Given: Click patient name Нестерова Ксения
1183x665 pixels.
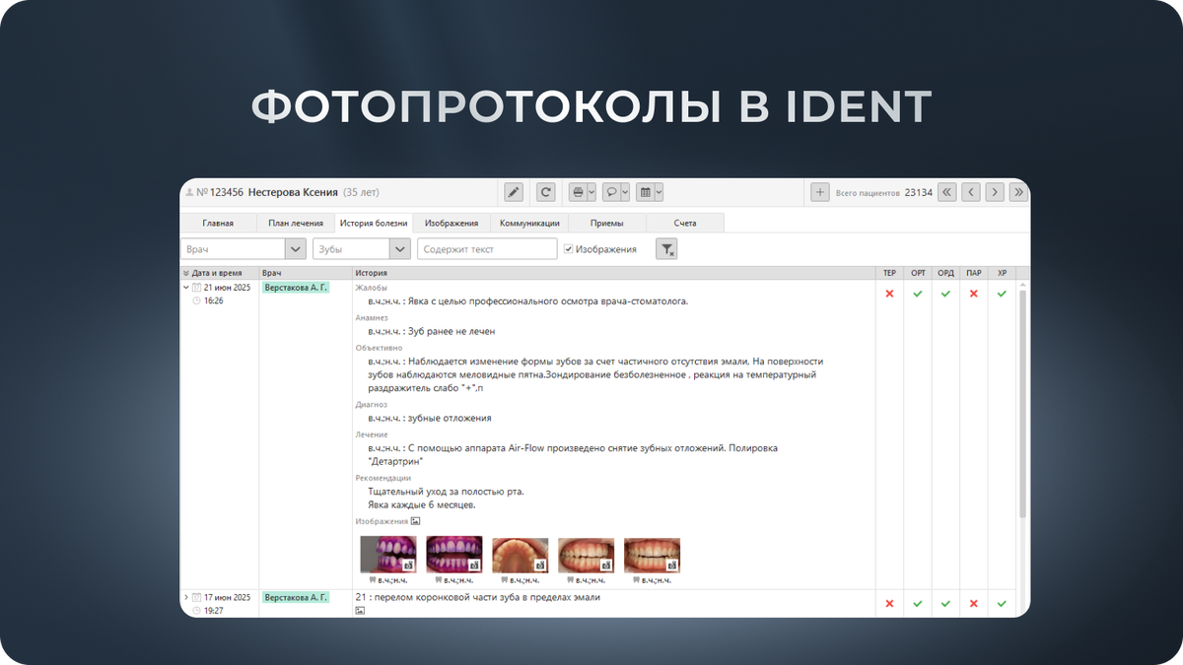Looking at the screenshot, I should coord(293,192).
